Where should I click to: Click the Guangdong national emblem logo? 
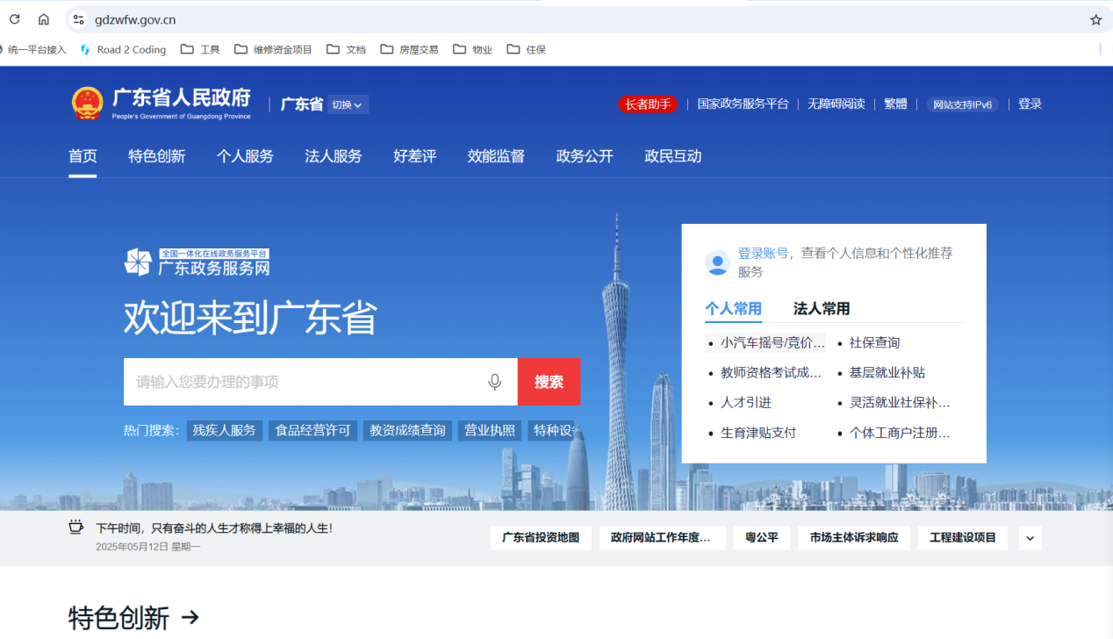coord(87,104)
